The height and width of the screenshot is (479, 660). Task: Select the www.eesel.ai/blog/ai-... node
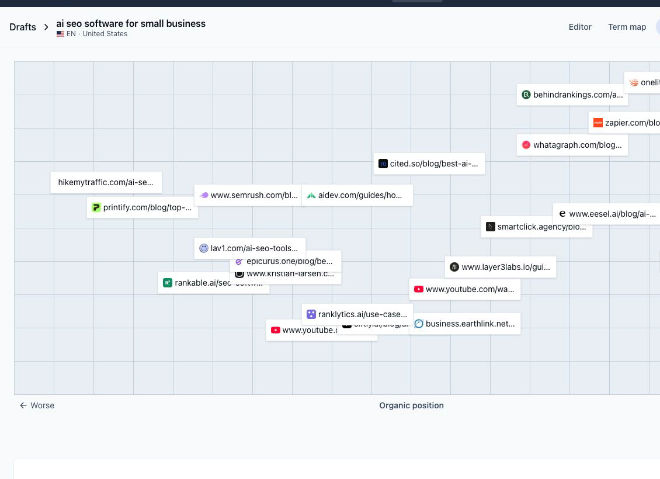(x=606, y=214)
